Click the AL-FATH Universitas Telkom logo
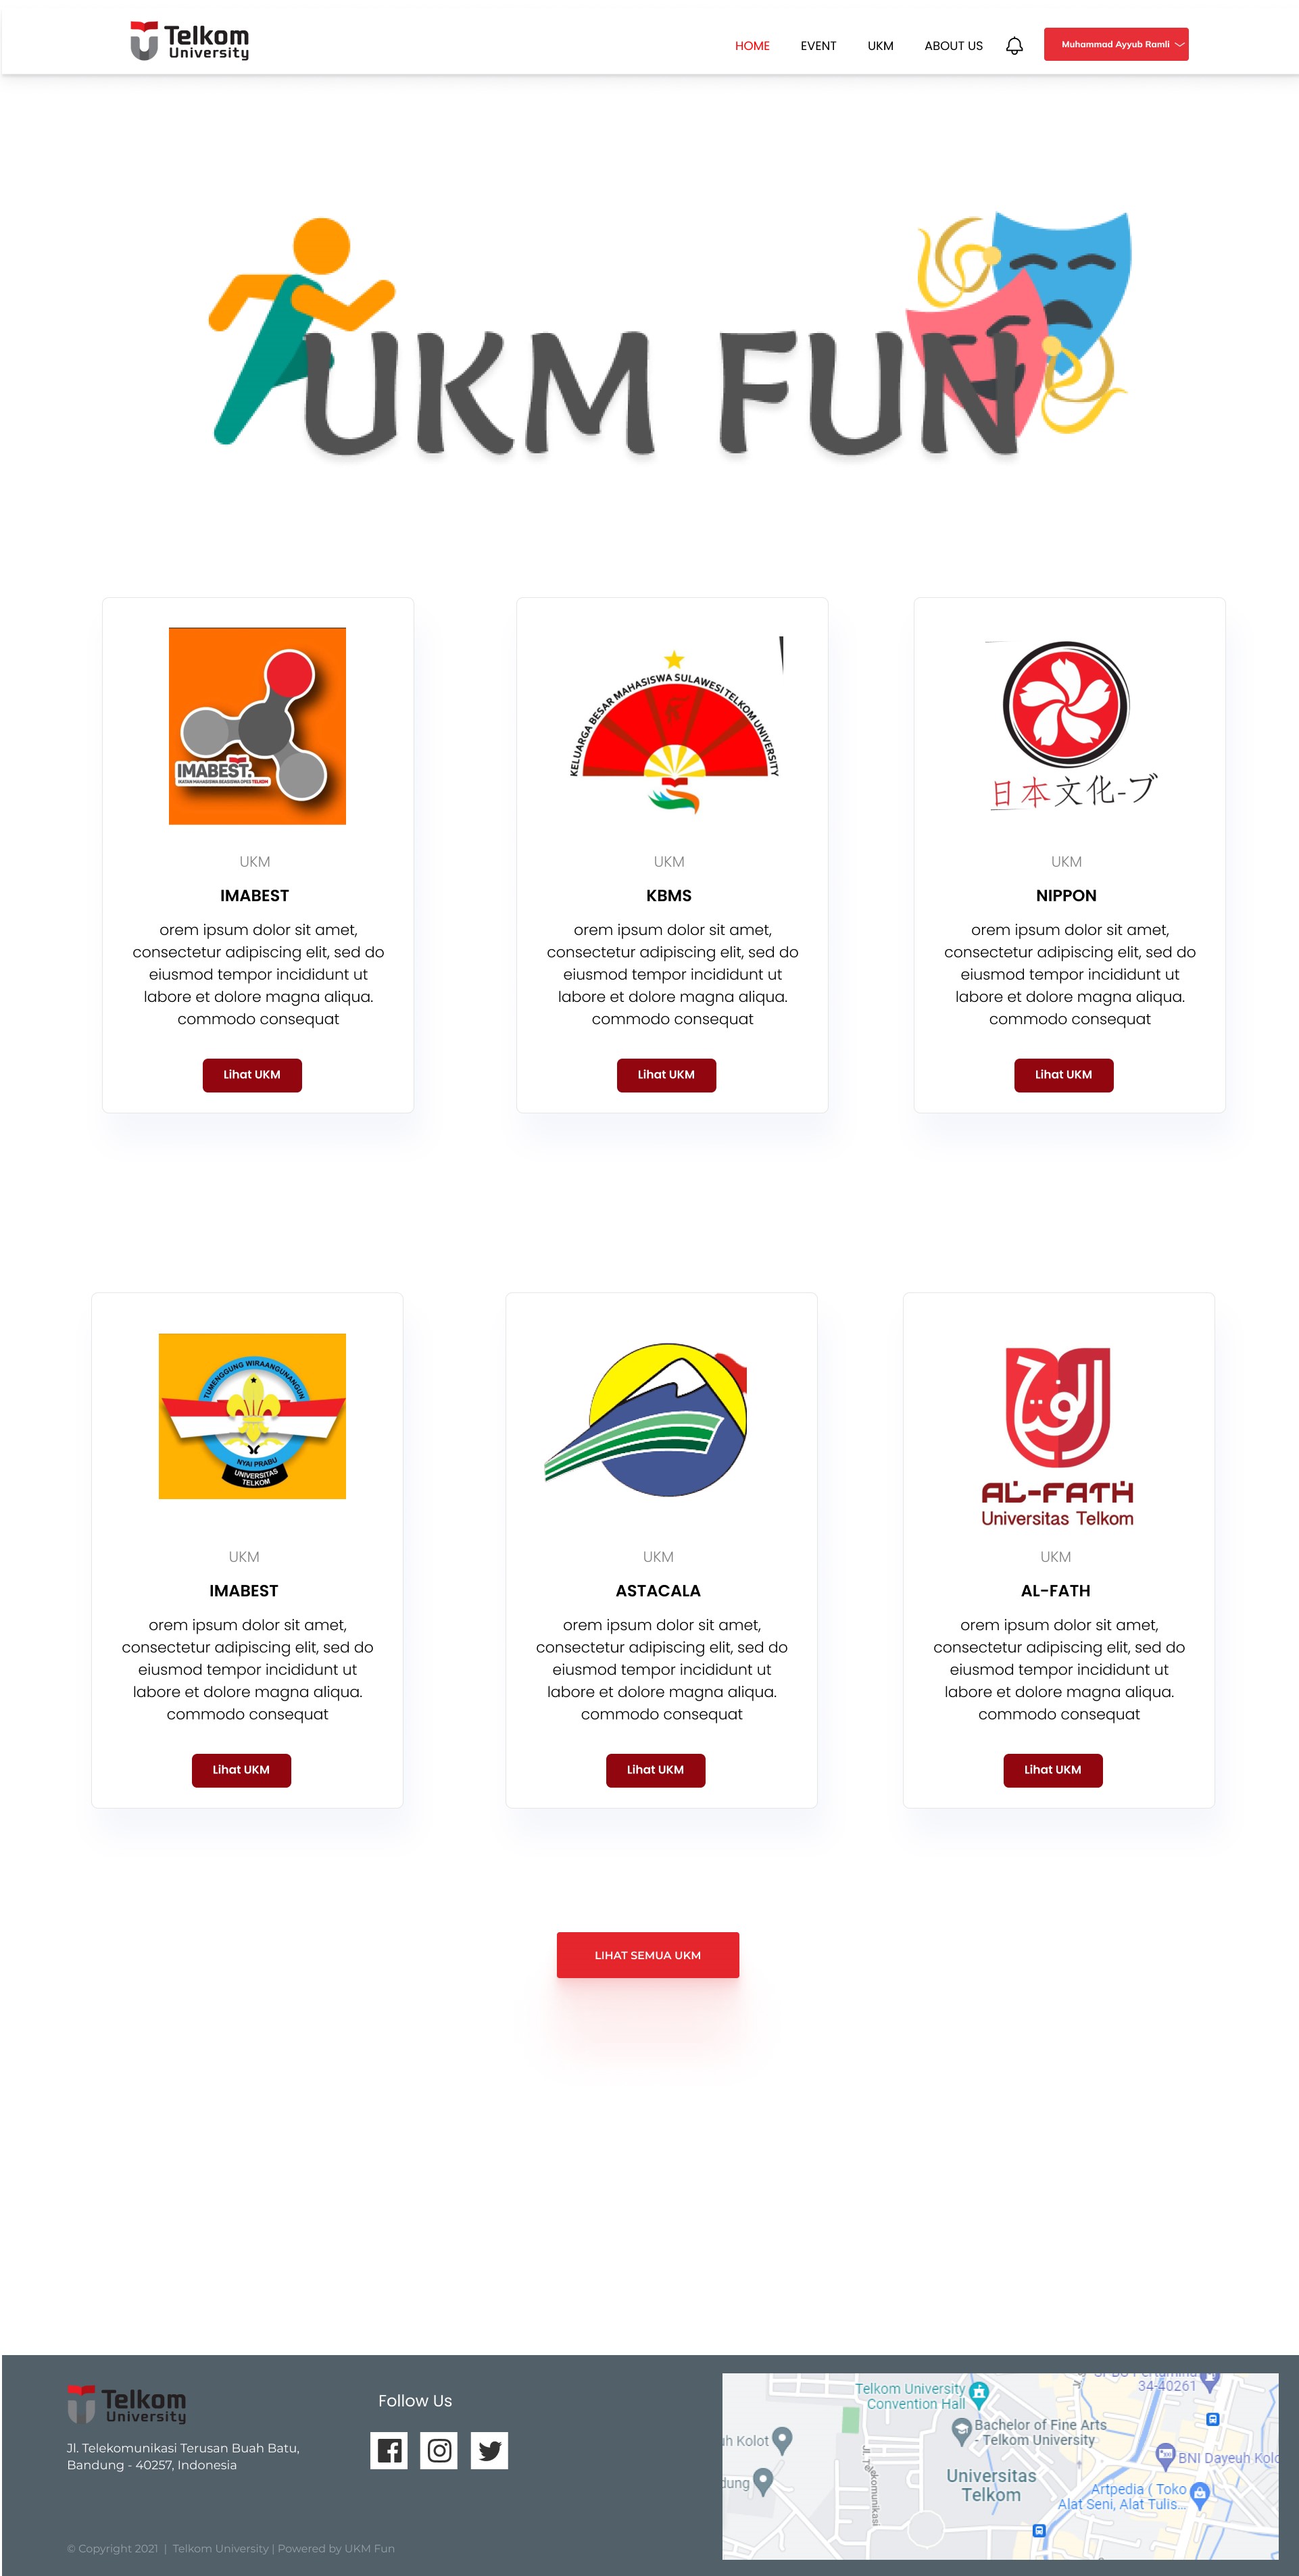This screenshot has height=2576, width=1299. pos(1058,1437)
